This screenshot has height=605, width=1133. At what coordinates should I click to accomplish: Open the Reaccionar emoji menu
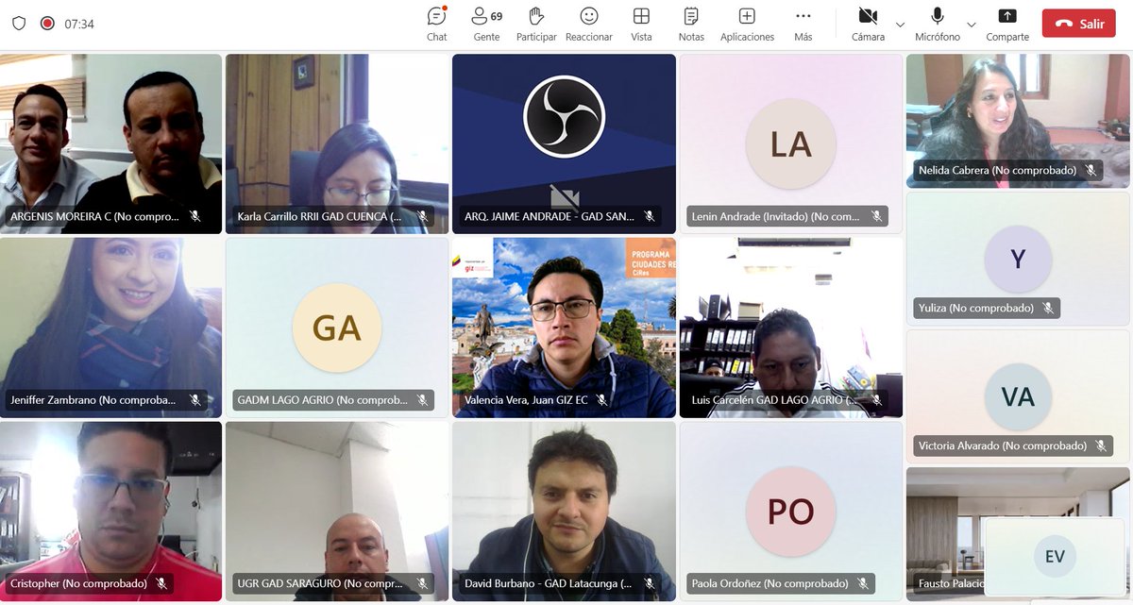(x=589, y=24)
